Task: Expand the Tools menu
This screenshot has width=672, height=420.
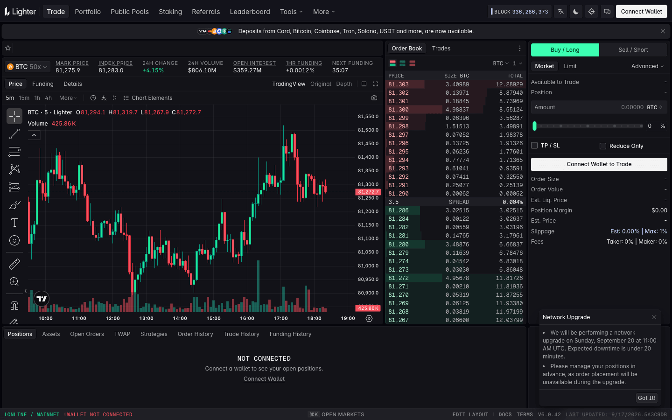Action: point(291,12)
